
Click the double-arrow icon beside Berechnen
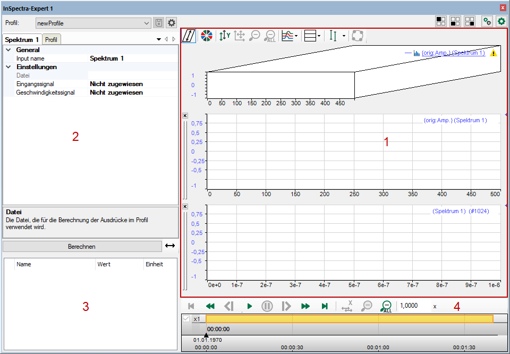click(x=170, y=246)
